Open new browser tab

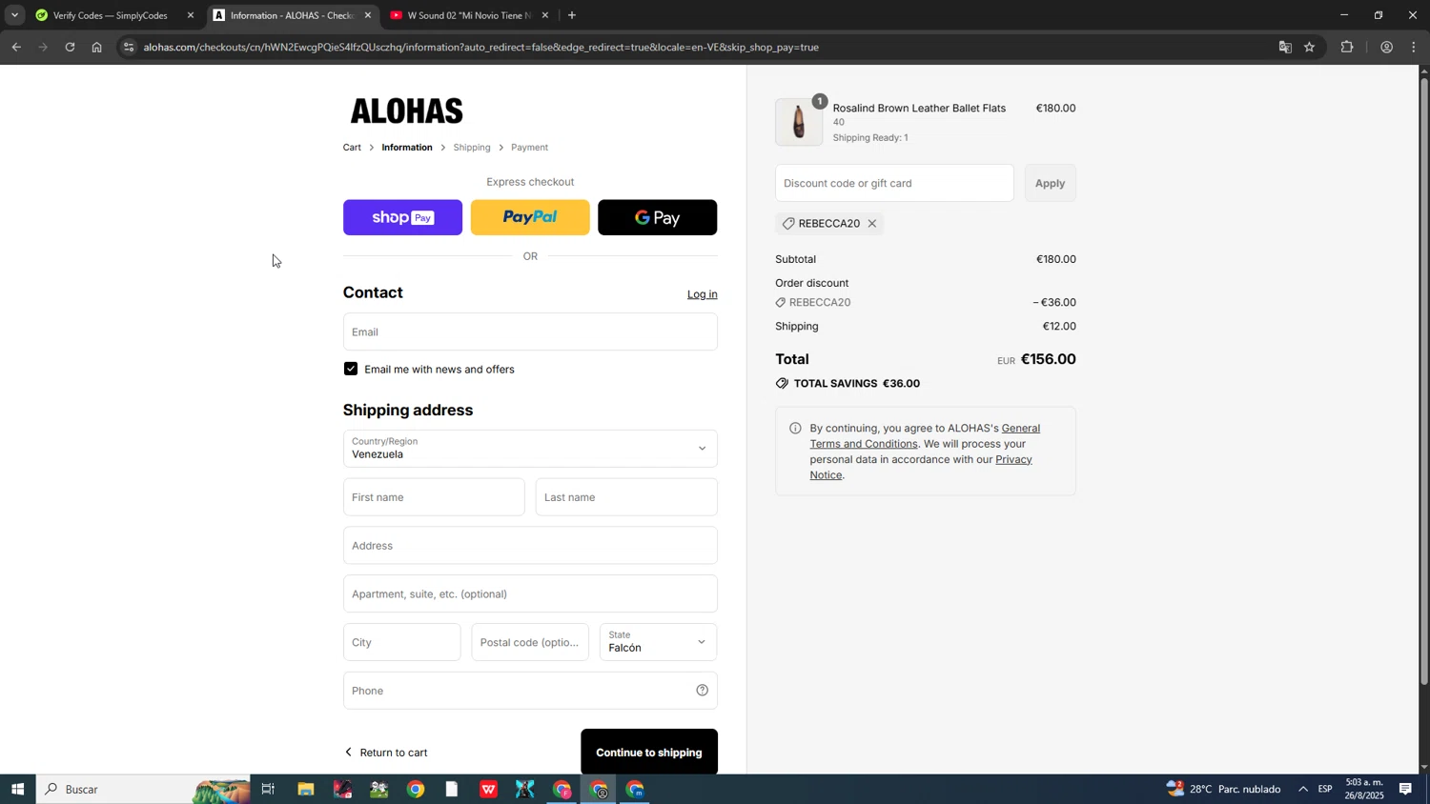[x=572, y=15]
